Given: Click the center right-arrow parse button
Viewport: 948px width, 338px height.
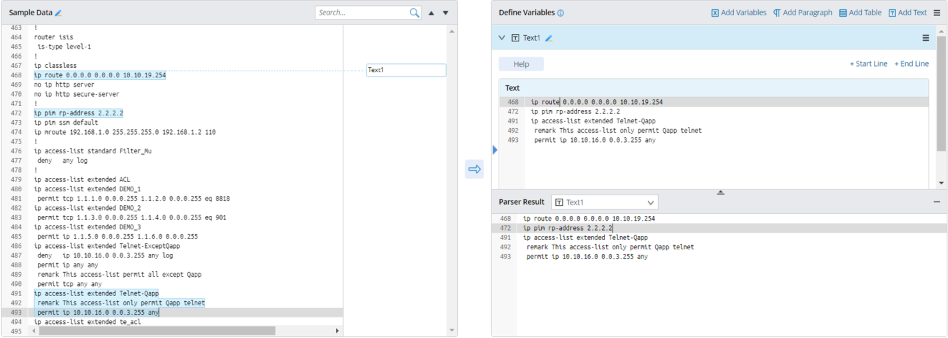Looking at the screenshot, I should pos(474,169).
